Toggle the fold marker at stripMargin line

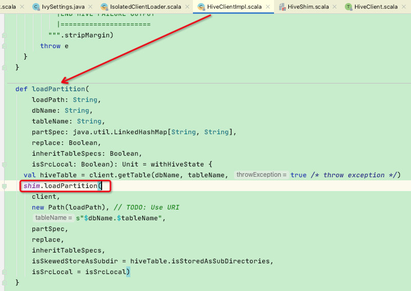4,35
